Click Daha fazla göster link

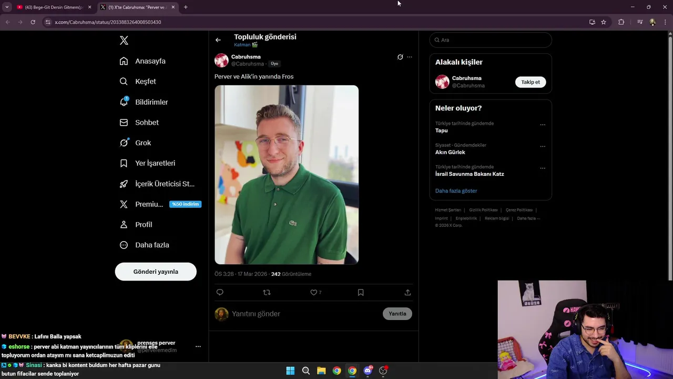456,191
